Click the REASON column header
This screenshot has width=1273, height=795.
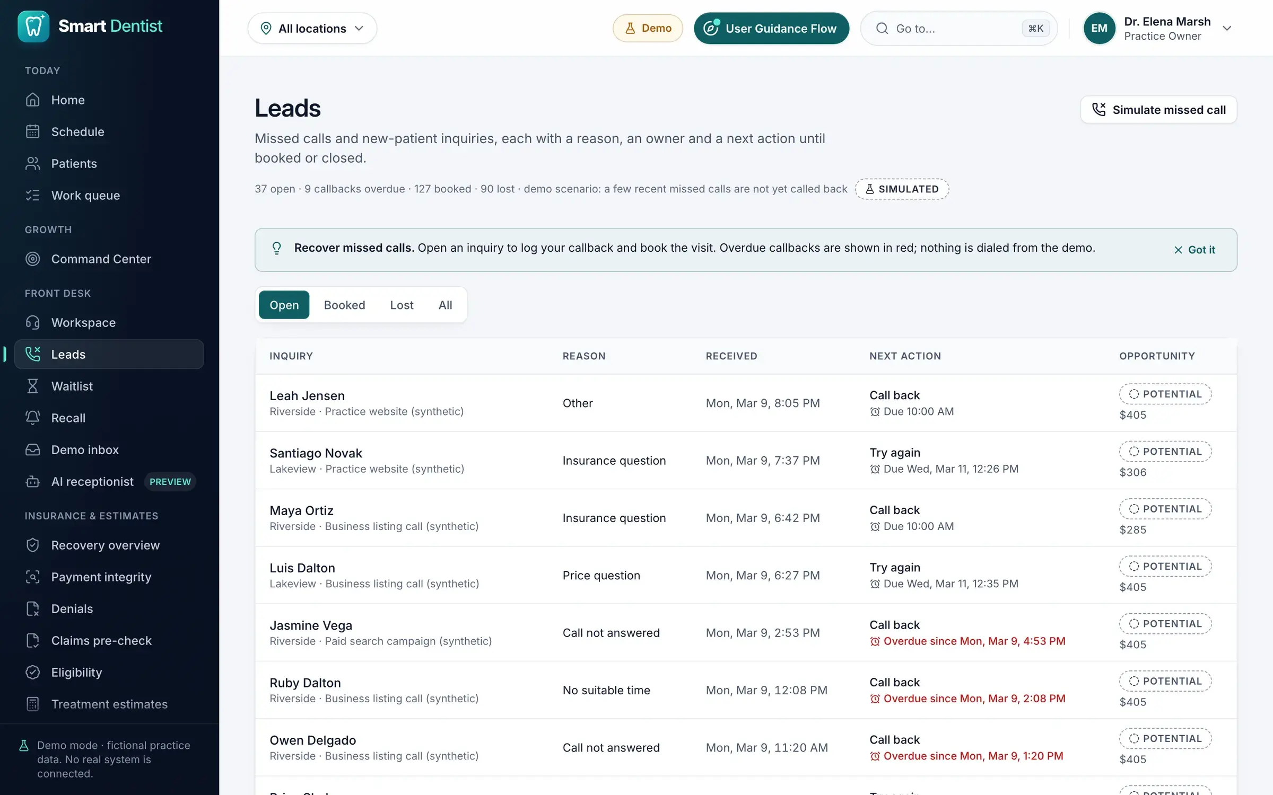[x=584, y=356]
